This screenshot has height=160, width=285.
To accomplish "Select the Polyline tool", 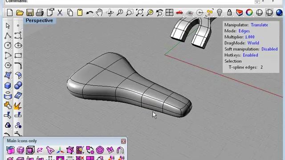I will [8, 36].
